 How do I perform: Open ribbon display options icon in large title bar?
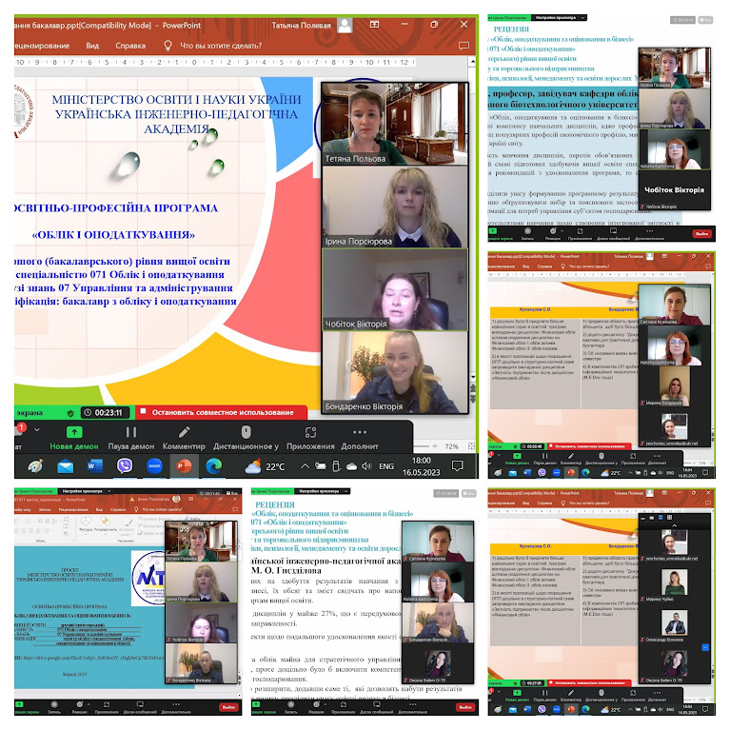(374, 24)
